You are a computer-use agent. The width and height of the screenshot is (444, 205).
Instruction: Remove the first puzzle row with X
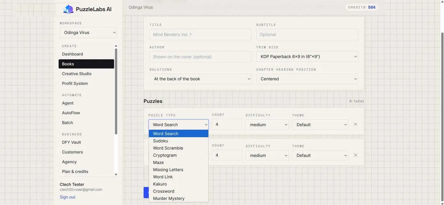tap(356, 124)
